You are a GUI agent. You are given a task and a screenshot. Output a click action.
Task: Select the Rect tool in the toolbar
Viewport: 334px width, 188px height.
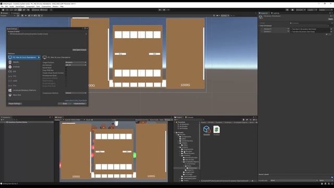click(x=20, y=10)
